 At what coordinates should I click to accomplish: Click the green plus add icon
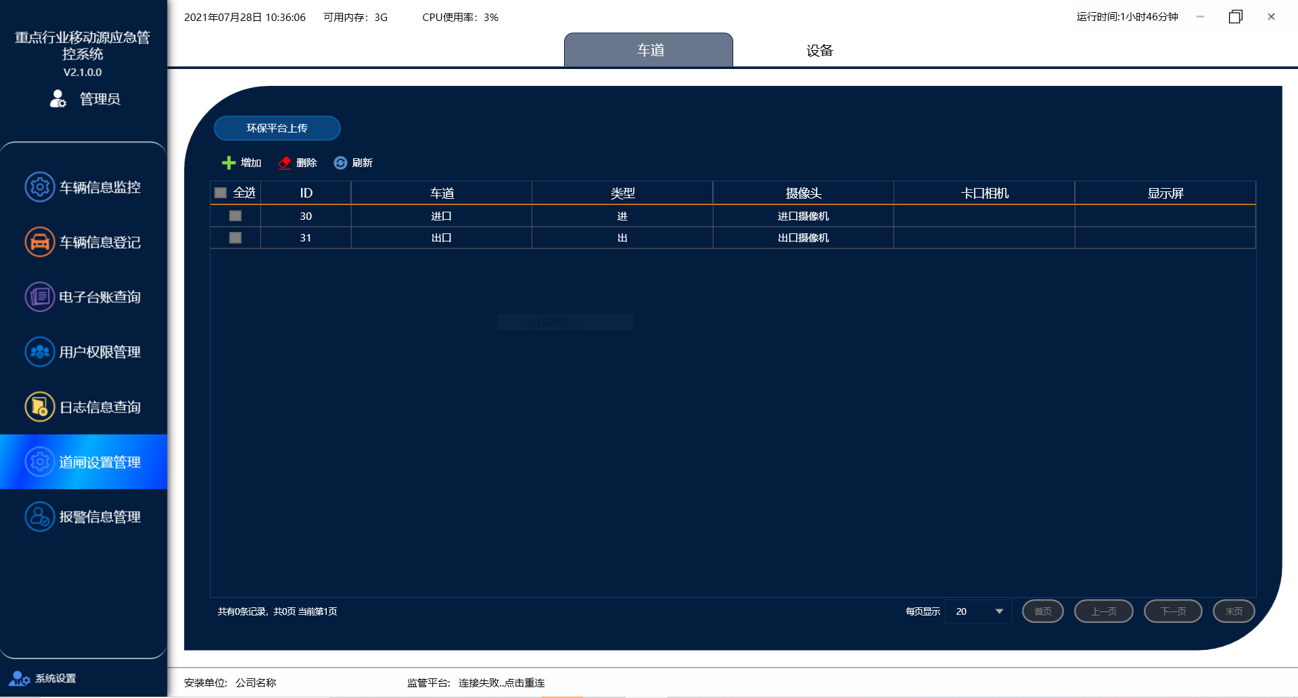point(229,163)
